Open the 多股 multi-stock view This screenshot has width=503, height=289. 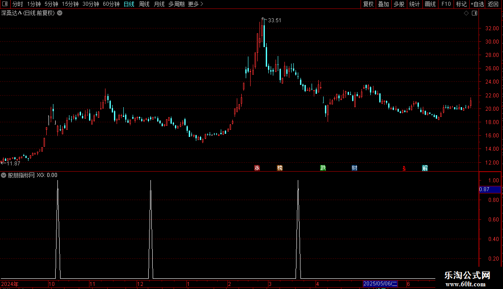point(399,4)
